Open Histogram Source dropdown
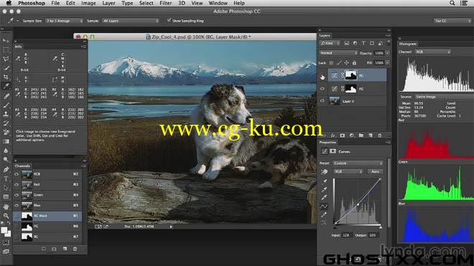Screen dimensions: 474x266 click(444, 97)
